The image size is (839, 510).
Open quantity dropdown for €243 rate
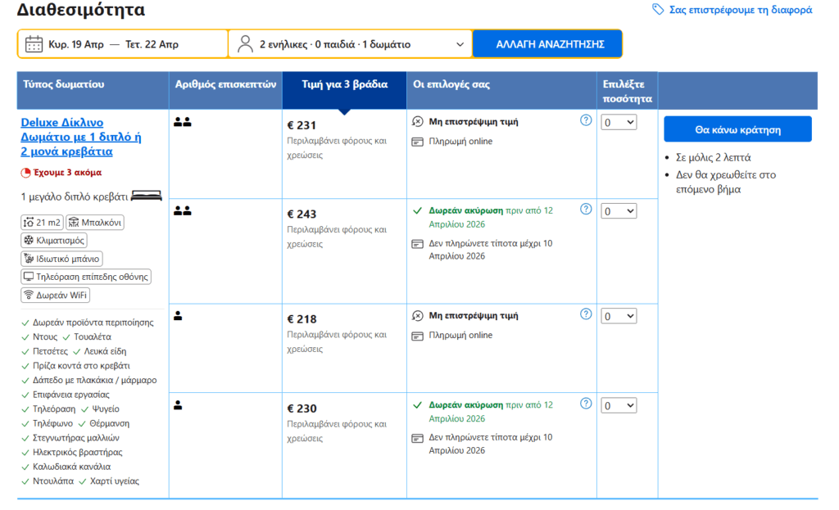pyautogui.click(x=619, y=211)
